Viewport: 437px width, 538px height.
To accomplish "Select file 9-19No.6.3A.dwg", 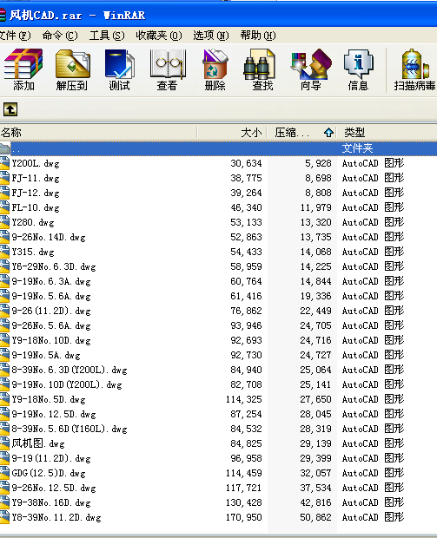I will click(x=51, y=281).
